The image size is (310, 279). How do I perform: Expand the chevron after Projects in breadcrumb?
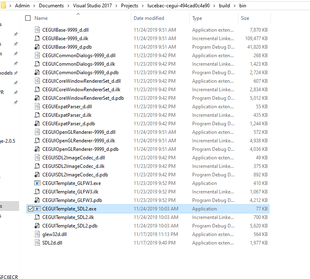pyautogui.click(x=142, y=6)
